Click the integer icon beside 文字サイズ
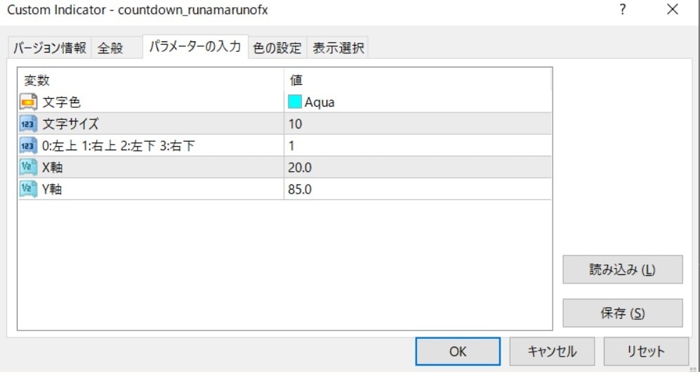 (x=28, y=124)
